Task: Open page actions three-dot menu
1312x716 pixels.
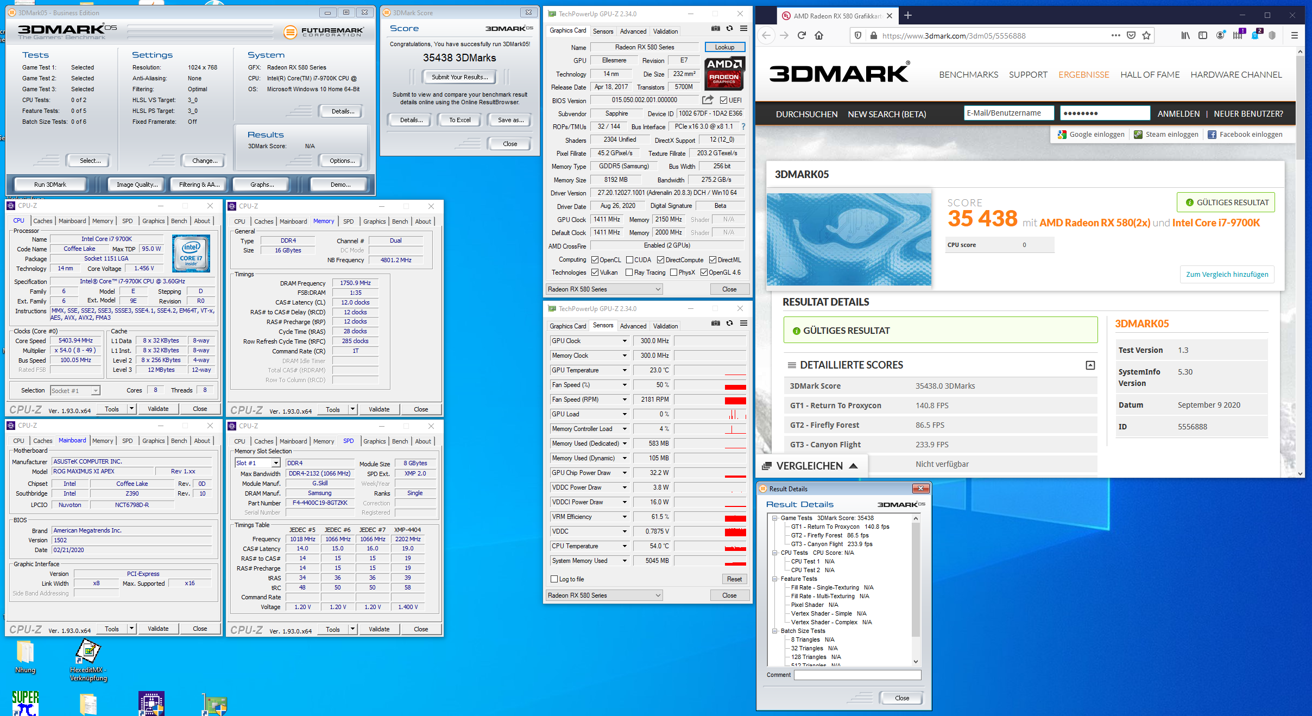Action: click(1115, 36)
